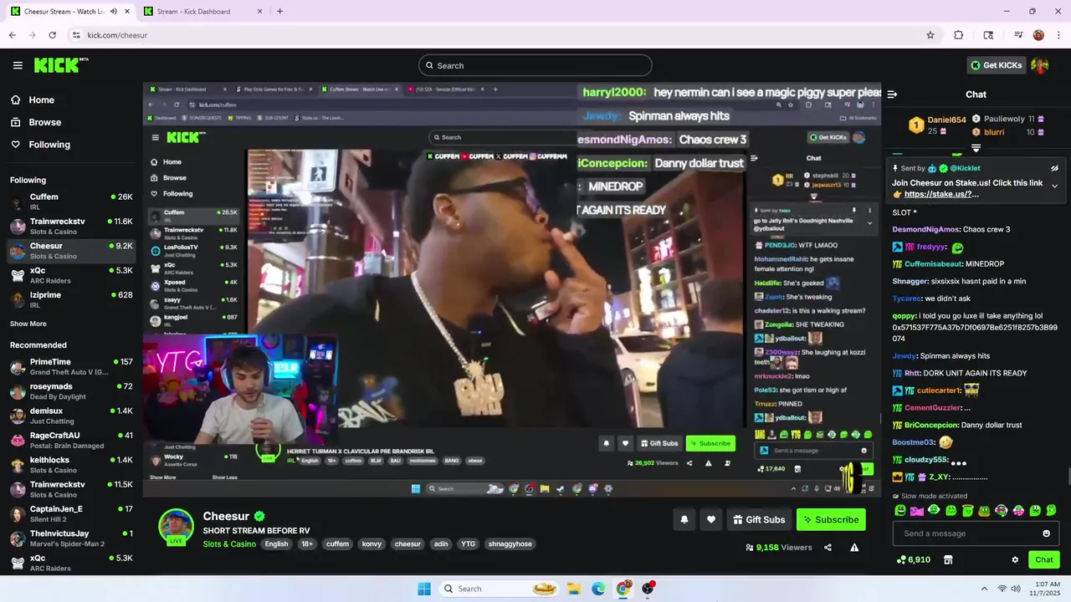This screenshot has width=1071, height=602.
Task: Click the chat scrollbar
Action: pos(1068,477)
